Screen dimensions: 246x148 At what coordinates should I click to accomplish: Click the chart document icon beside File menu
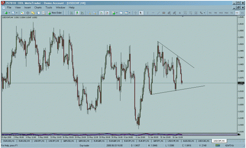click(4, 7)
